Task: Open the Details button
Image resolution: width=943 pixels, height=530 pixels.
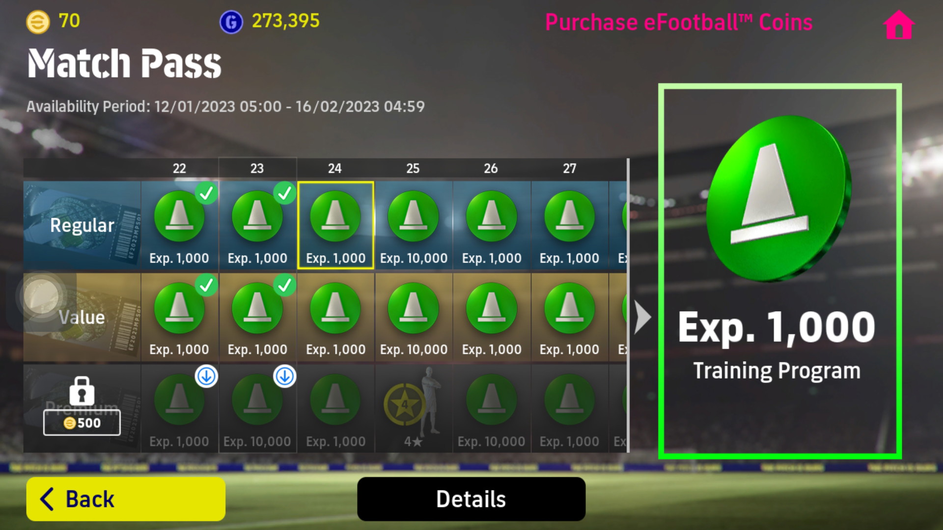Action: pos(471,499)
